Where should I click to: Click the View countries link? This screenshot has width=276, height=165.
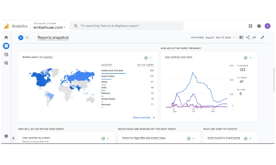pyautogui.click(x=144, y=118)
